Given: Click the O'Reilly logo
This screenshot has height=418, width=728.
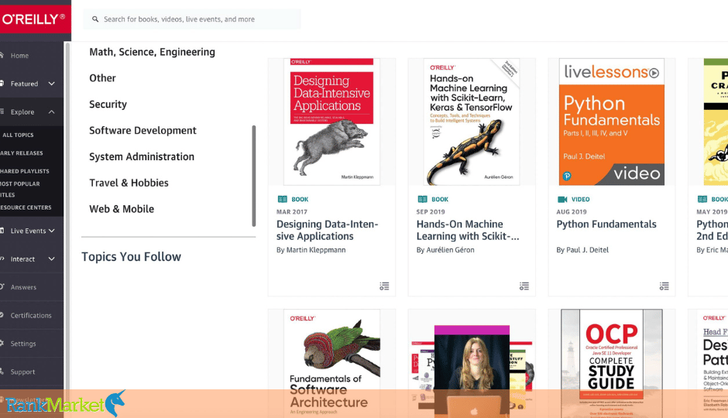Looking at the screenshot, I should 33,19.
